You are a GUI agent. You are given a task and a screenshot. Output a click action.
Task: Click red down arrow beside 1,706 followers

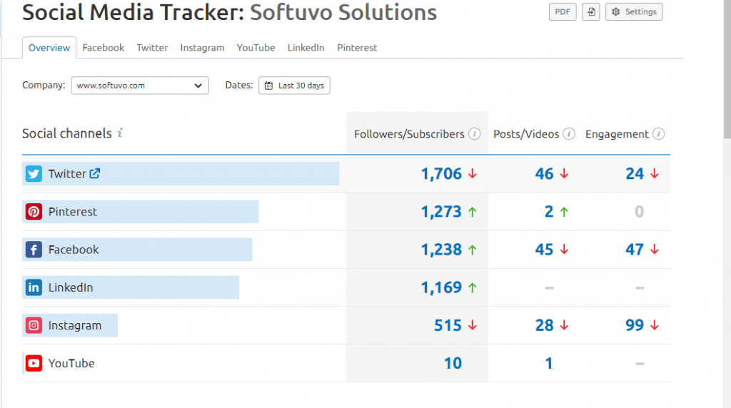(x=473, y=174)
